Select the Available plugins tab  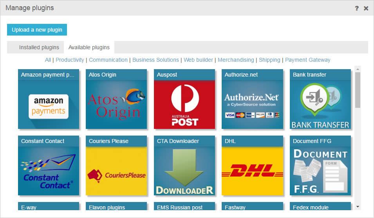coord(89,47)
